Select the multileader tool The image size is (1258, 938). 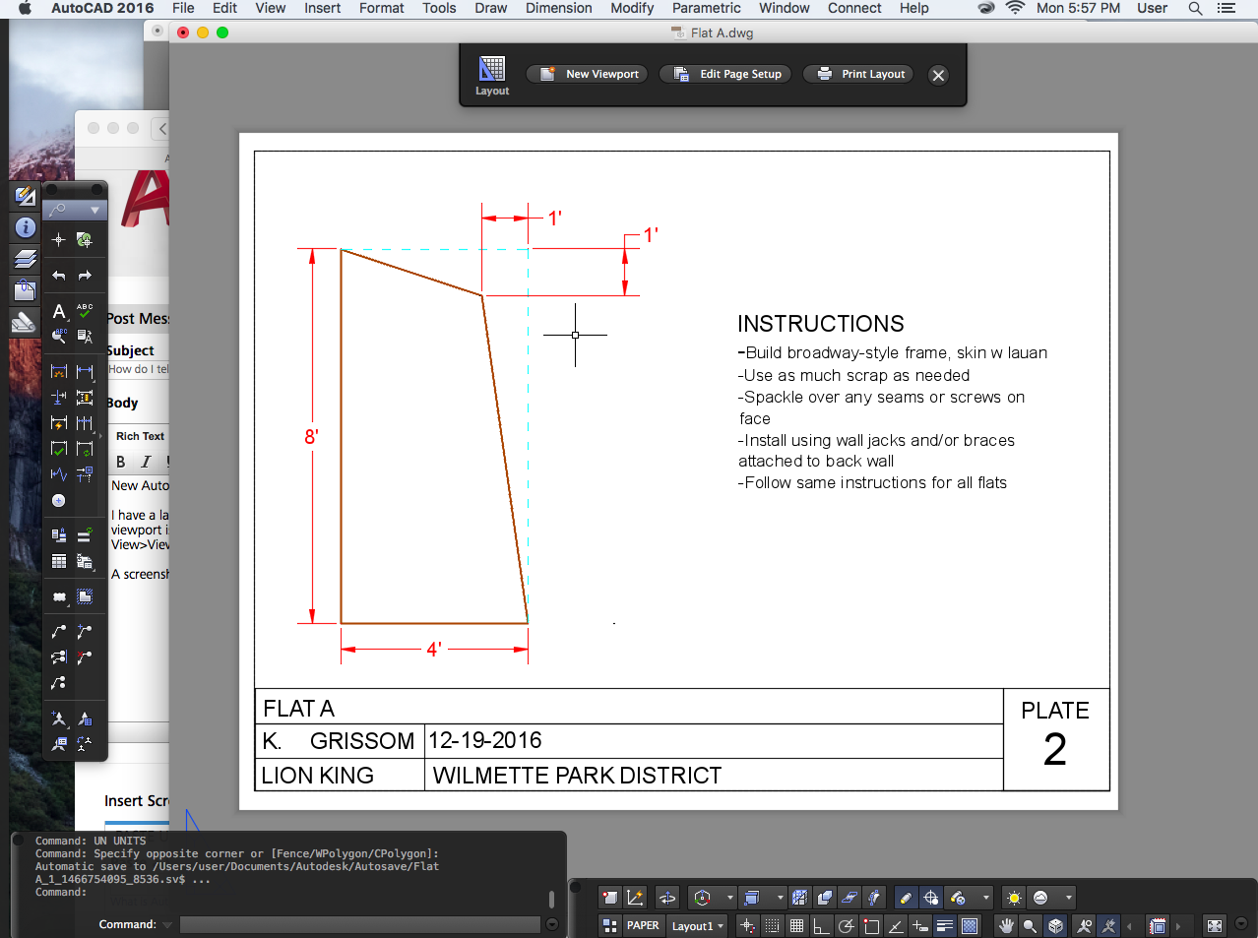coord(59,631)
